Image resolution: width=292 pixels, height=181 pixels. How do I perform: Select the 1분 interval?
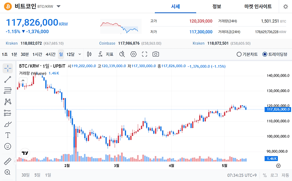point(14,54)
